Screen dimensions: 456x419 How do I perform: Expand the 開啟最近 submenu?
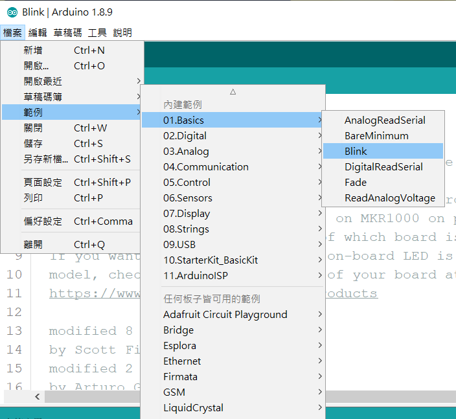71,81
